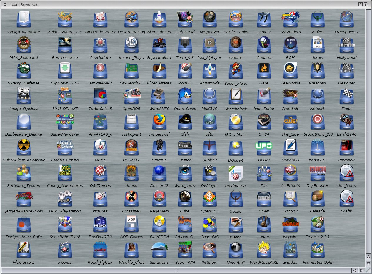Click the Lugaru rabbit icon
The width and height of the screenshot is (372, 274).
pyautogui.click(x=264, y=225)
